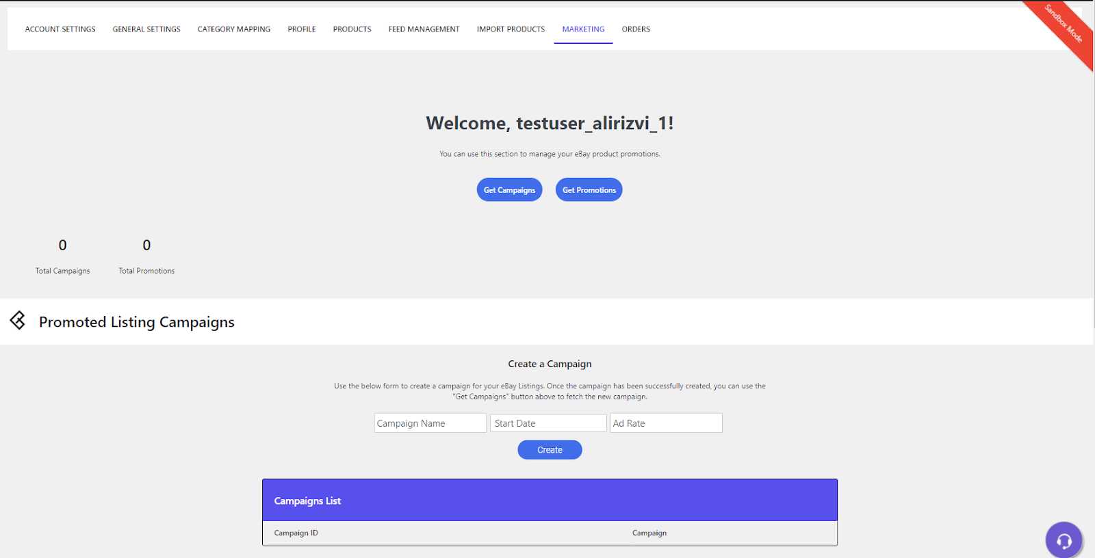
Task: Select the Marketing tab
Action: [x=583, y=29]
